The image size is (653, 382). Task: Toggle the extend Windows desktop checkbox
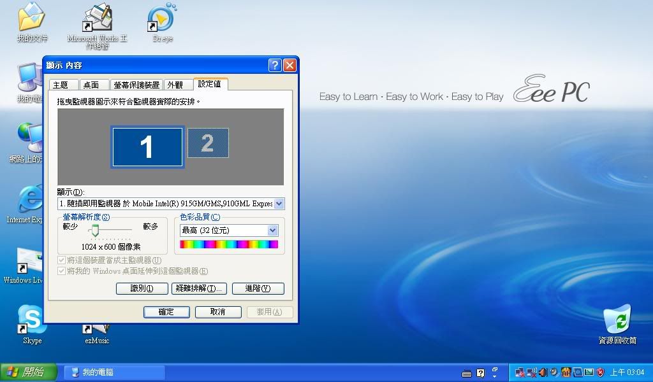point(62,271)
